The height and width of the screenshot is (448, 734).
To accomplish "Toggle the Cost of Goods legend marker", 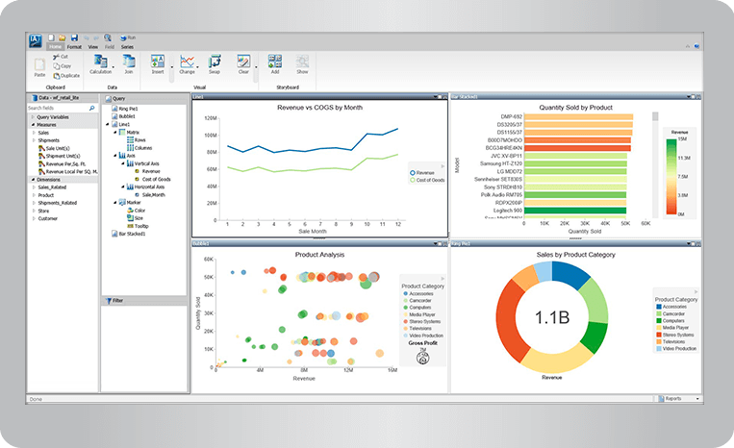I will click(413, 180).
